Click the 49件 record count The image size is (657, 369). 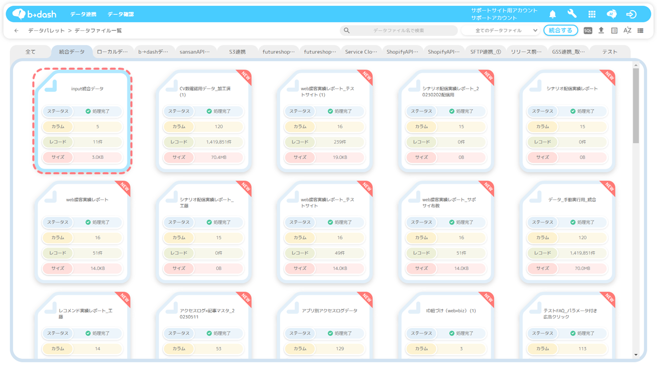[x=340, y=253]
